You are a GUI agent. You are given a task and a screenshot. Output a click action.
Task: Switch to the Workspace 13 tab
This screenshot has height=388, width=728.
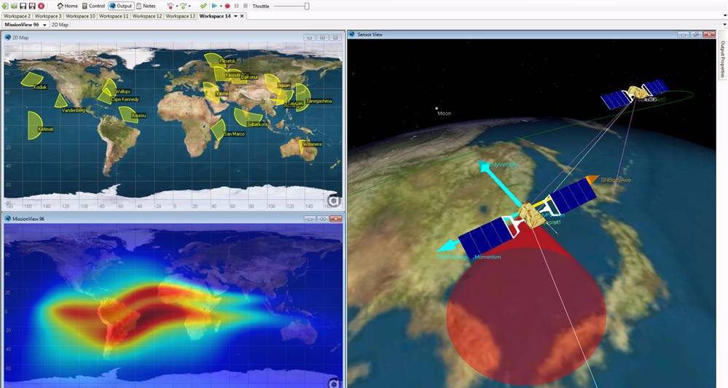181,16
